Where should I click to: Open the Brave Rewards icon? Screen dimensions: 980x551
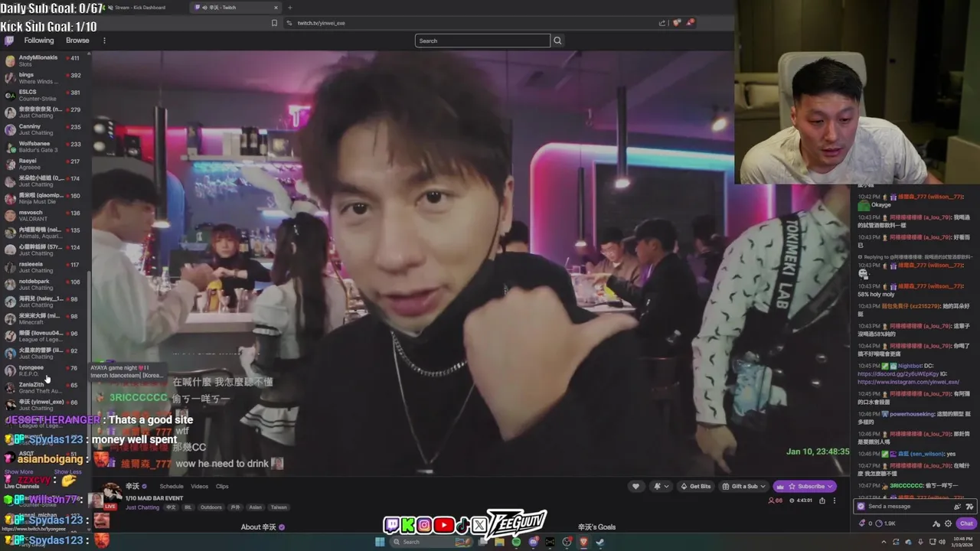tap(690, 23)
